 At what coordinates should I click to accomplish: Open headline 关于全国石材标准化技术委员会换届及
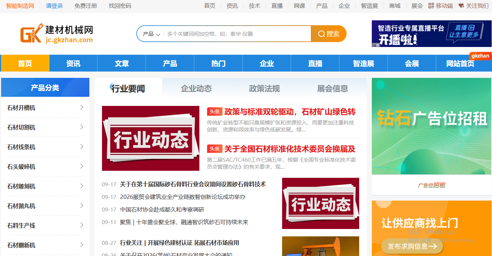pos(290,149)
